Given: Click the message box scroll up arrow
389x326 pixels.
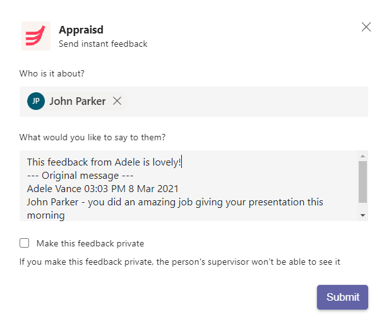Looking at the screenshot, I should [362, 156].
